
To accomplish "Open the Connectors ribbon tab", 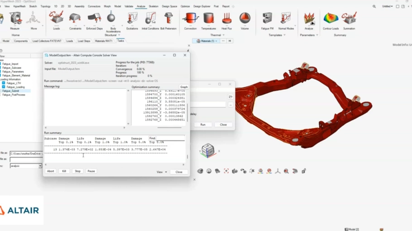I will click(94, 6).
